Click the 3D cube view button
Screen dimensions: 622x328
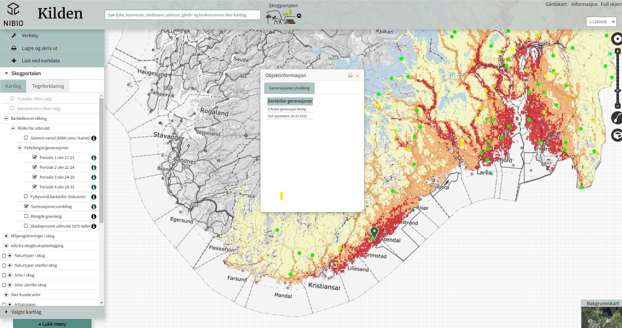617,135
